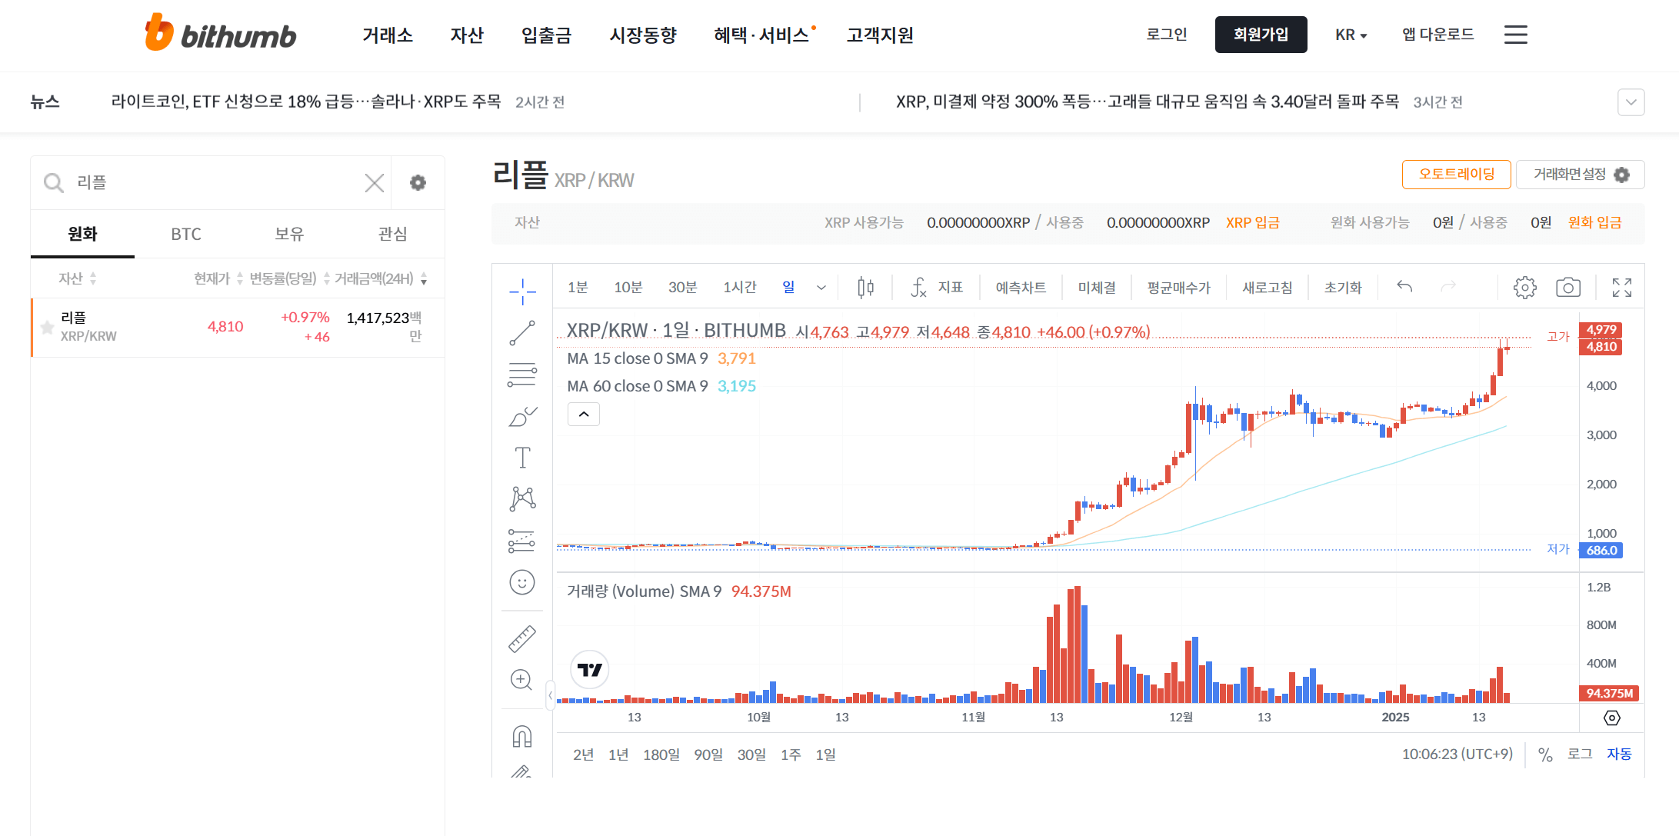Open the 지표 indicators menu

coord(936,287)
